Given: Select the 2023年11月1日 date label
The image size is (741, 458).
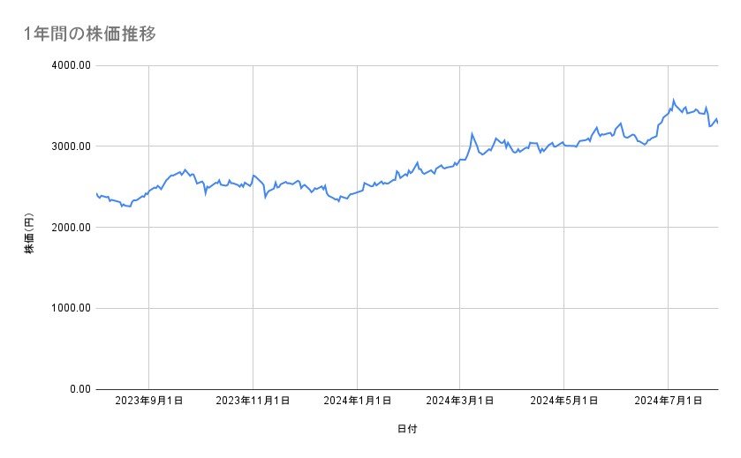Looking at the screenshot, I should (253, 402).
